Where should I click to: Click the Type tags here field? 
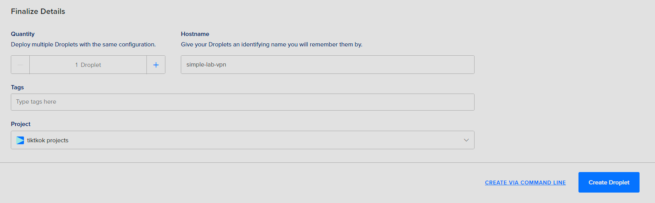242,102
